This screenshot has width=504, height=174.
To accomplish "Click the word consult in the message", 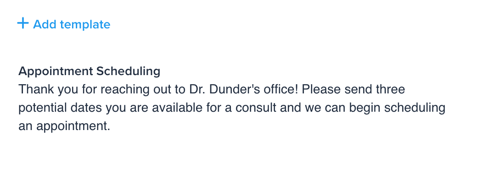I will [x=256, y=108].
